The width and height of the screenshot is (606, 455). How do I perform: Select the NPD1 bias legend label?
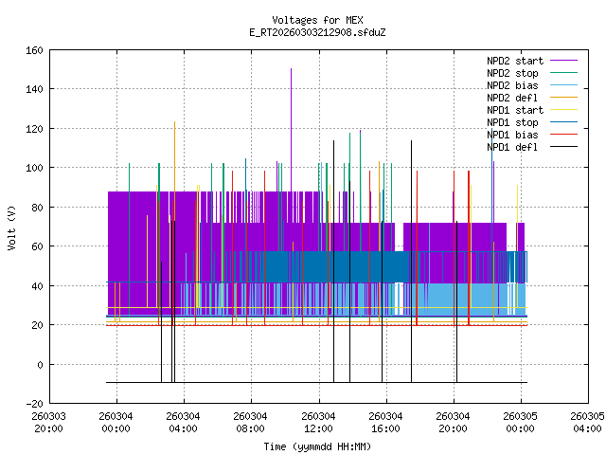[x=512, y=135]
